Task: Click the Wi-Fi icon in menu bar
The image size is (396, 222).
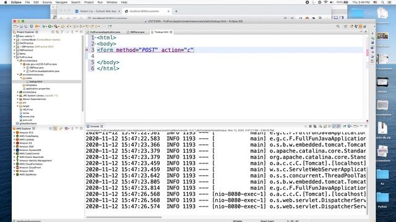Action: click(325, 2)
